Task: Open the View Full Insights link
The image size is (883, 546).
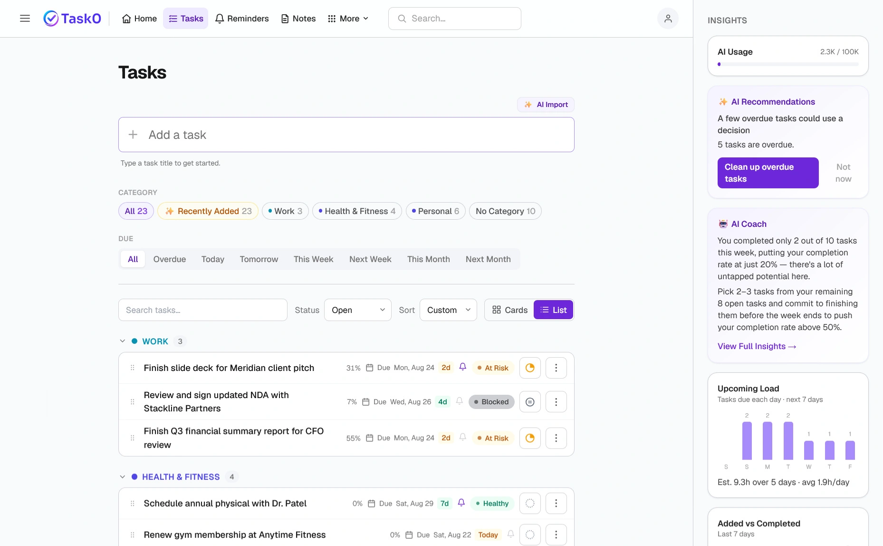Action: click(757, 346)
